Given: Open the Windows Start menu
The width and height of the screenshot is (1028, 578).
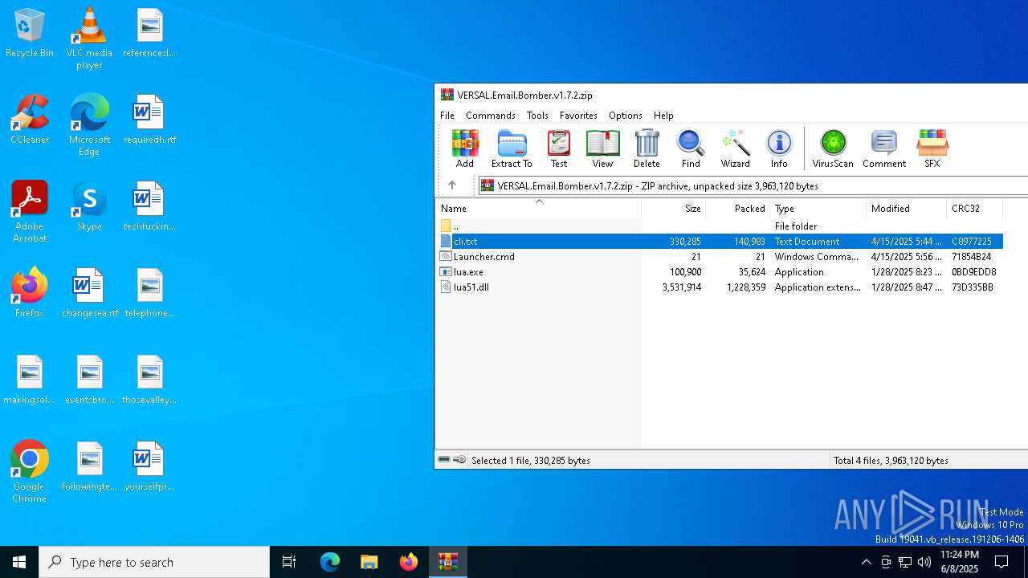Looking at the screenshot, I should tap(19, 562).
